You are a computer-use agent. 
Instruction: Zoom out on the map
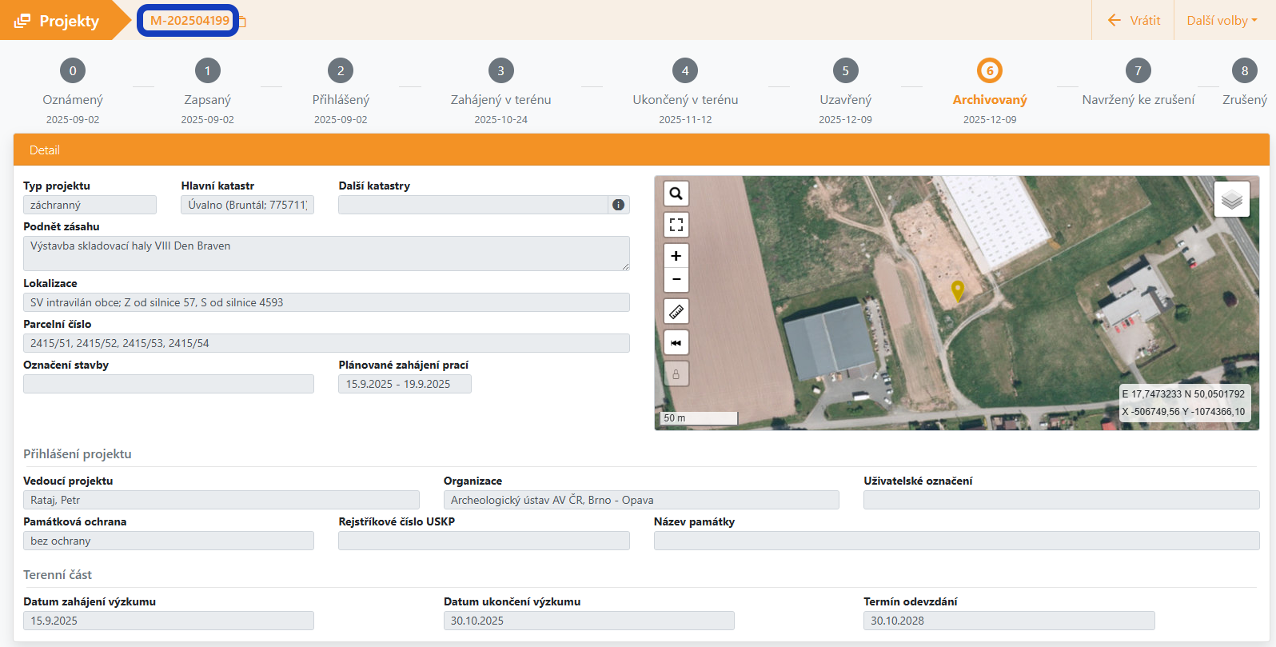click(x=676, y=279)
